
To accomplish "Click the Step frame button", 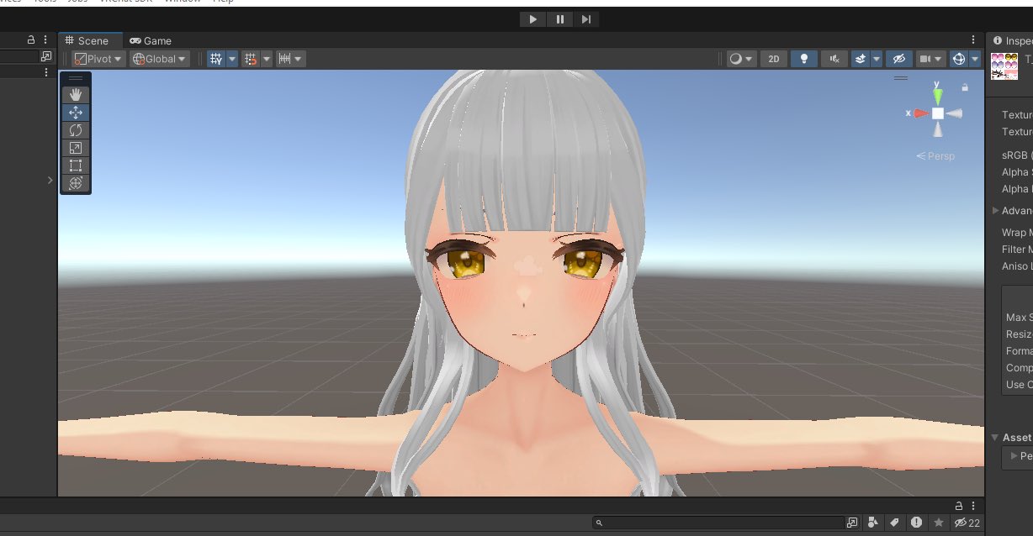I will pyautogui.click(x=586, y=19).
